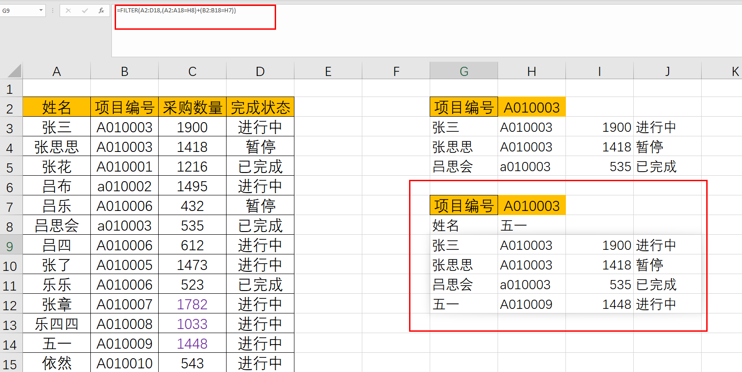Click the confirm checkmark icon in formula bar
This screenshot has height=372, width=742.
[85, 11]
